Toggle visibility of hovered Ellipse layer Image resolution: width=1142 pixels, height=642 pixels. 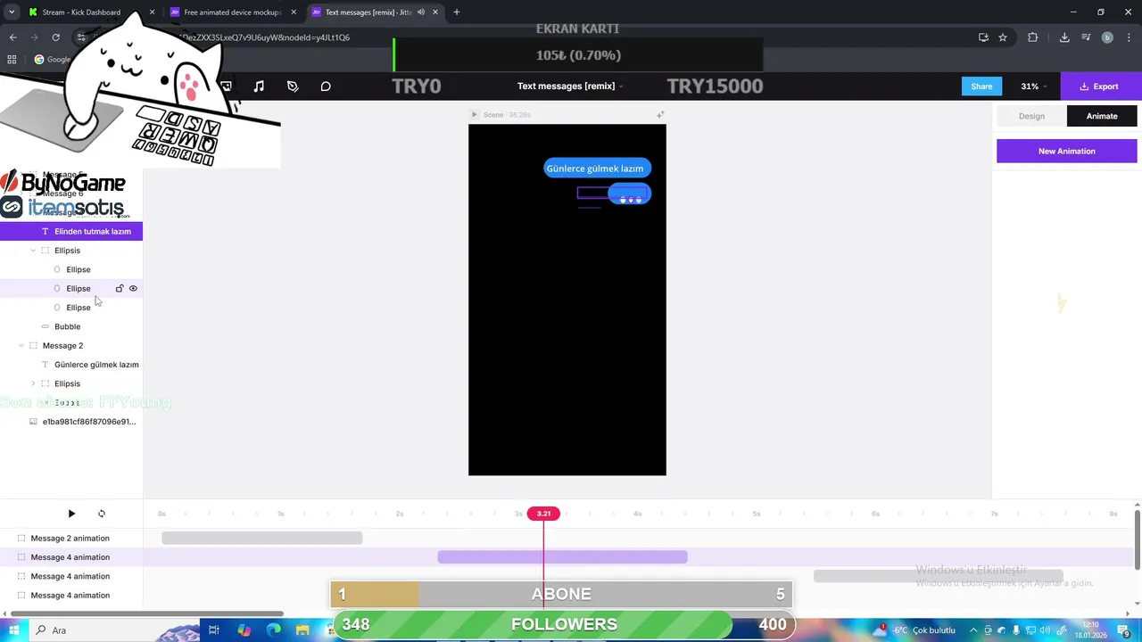tap(133, 288)
